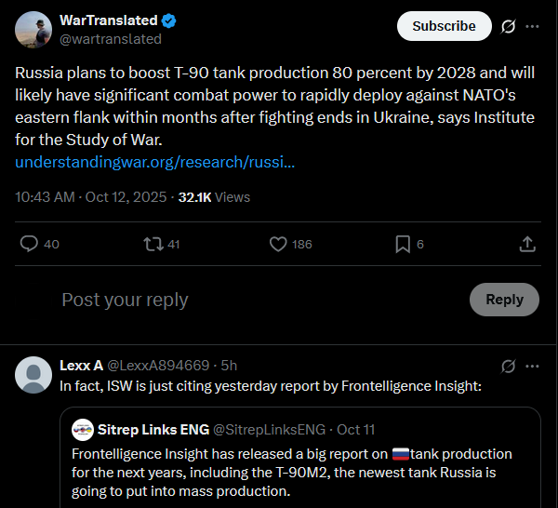
Task: Open Lexx A display name link
Action: (81, 366)
